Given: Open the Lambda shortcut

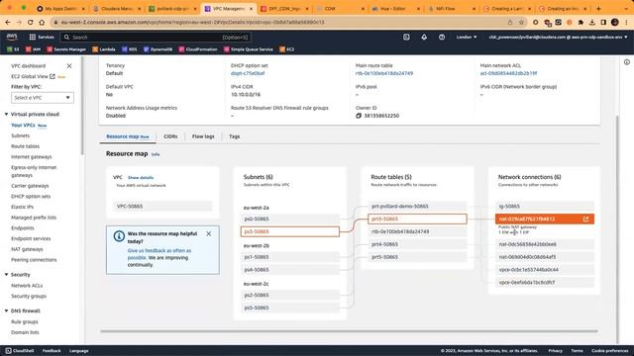Looking at the screenshot, I should (x=104, y=49).
